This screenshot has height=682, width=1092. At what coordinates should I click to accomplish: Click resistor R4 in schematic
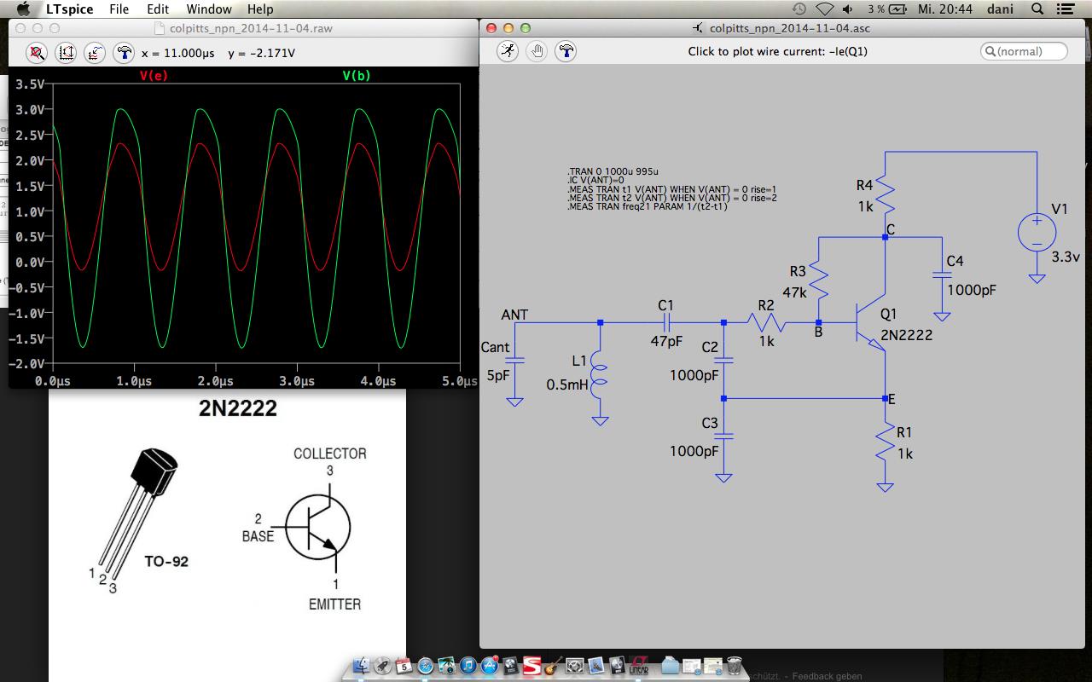(x=885, y=195)
